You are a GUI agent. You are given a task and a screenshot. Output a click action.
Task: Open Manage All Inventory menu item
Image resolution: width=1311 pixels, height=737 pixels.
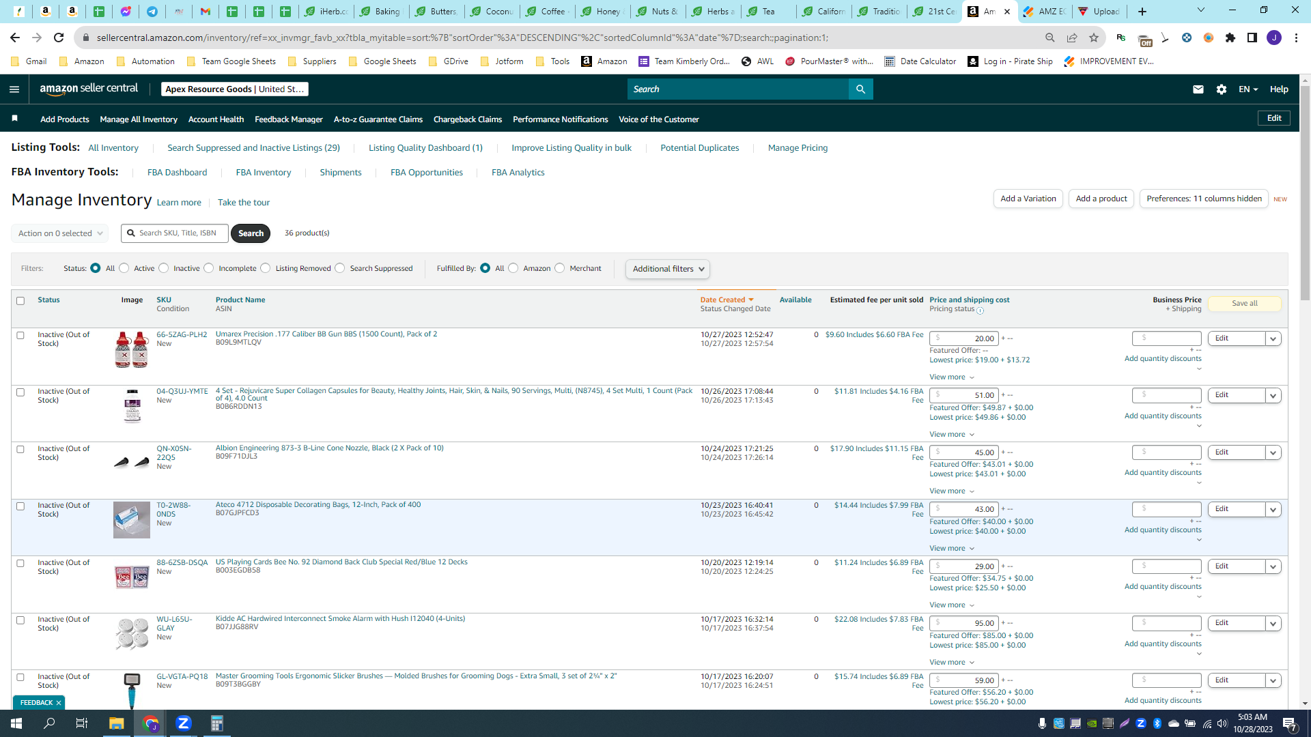[x=139, y=119]
